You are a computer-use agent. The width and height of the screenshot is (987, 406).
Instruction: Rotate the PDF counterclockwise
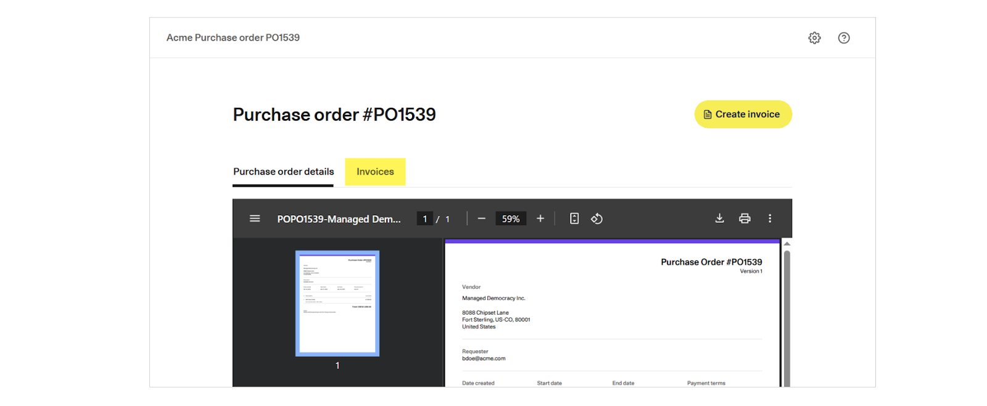(597, 218)
